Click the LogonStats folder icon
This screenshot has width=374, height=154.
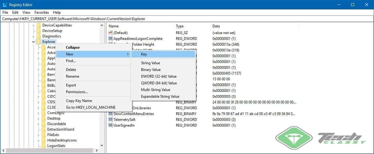(x=43, y=146)
